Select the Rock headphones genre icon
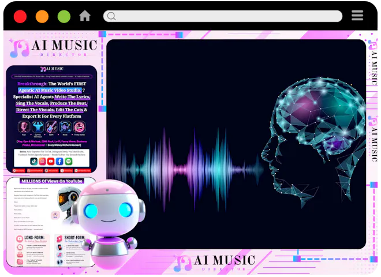 [x=65, y=127]
